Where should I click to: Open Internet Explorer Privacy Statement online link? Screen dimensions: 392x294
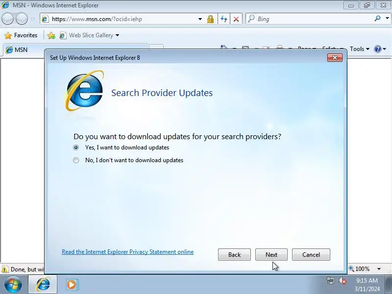pyautogui.click(x=127, y=252)
